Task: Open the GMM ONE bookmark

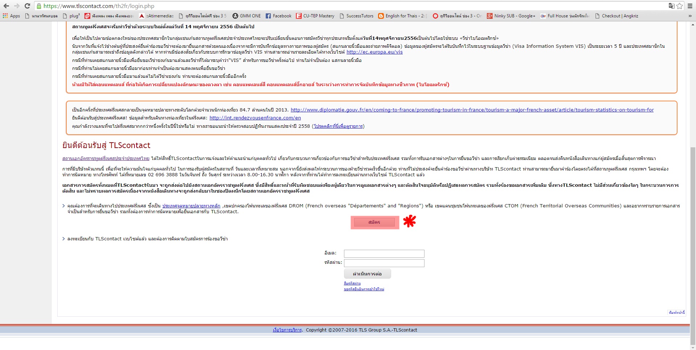Action: point(246,16)
